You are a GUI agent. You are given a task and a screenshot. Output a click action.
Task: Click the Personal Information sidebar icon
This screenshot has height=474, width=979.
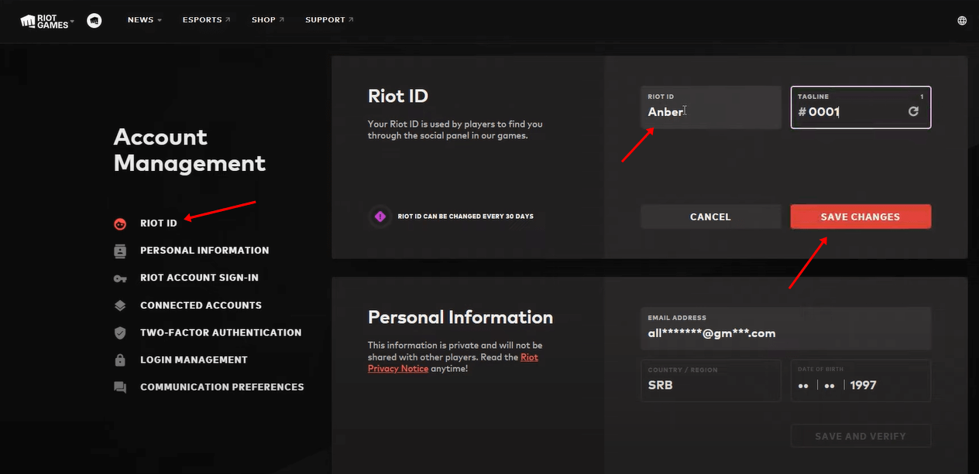pyautogui.click(x=120, y=251)
